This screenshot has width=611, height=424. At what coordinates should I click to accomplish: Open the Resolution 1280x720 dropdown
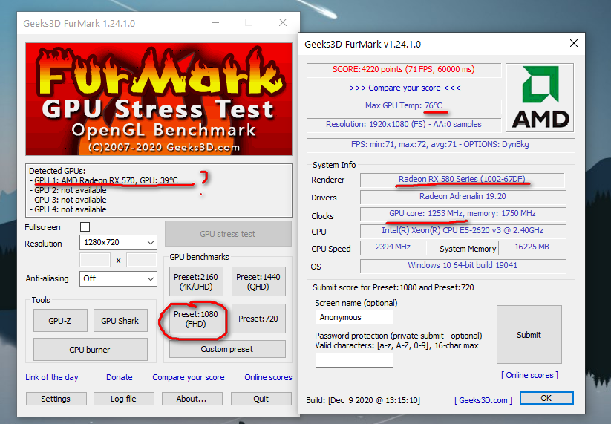click(x=118, y=242)
